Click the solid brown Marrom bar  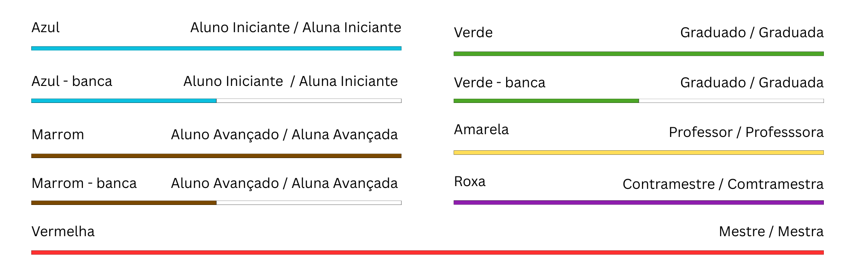pyautogui.click(x=216, y=156)
